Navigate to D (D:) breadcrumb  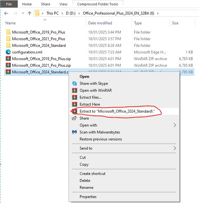pyautogui.click(x=71, y=13)
